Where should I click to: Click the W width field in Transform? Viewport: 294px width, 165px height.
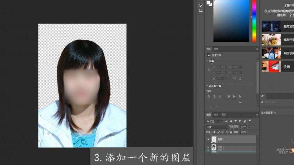coord(222,67)
